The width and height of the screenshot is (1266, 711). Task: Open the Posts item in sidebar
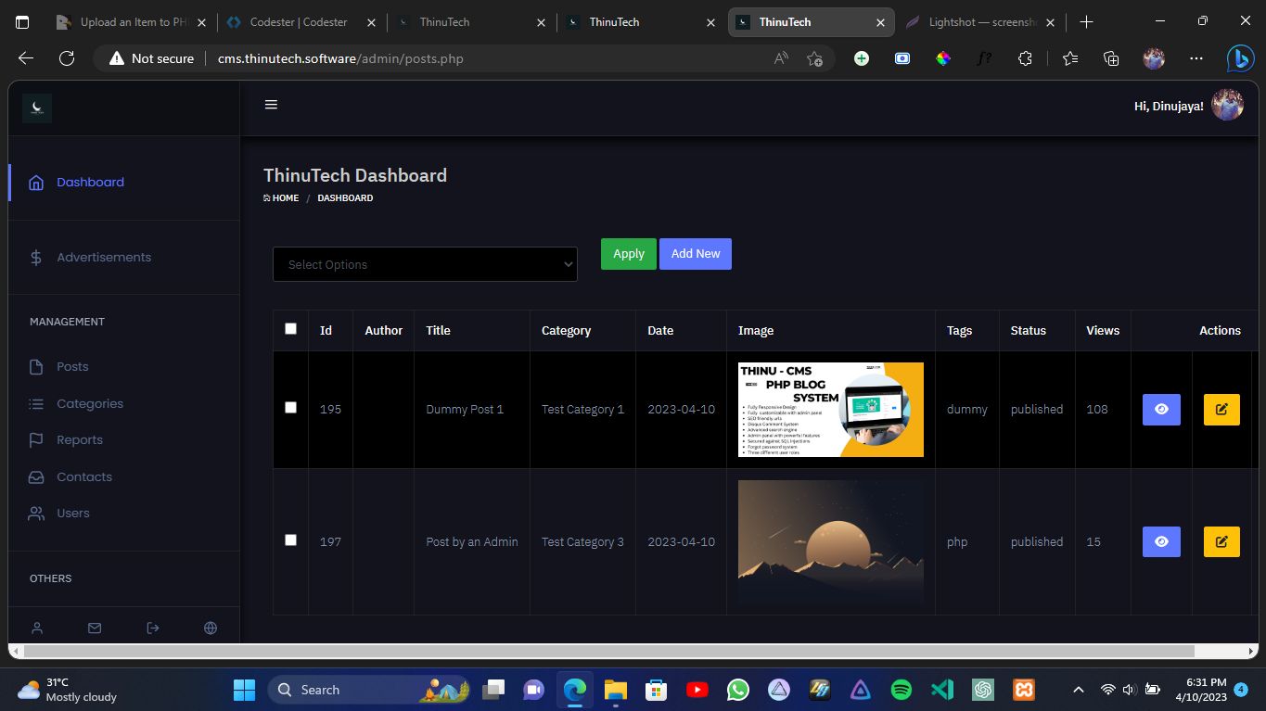coord(72,367)
